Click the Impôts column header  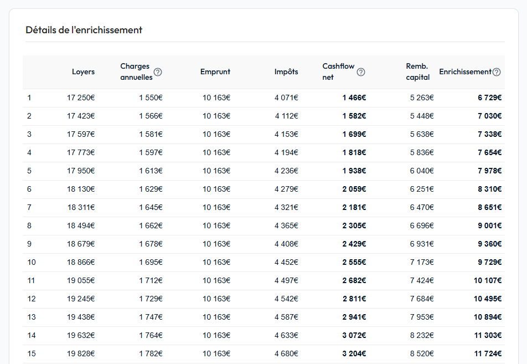(x=286, y=72)
